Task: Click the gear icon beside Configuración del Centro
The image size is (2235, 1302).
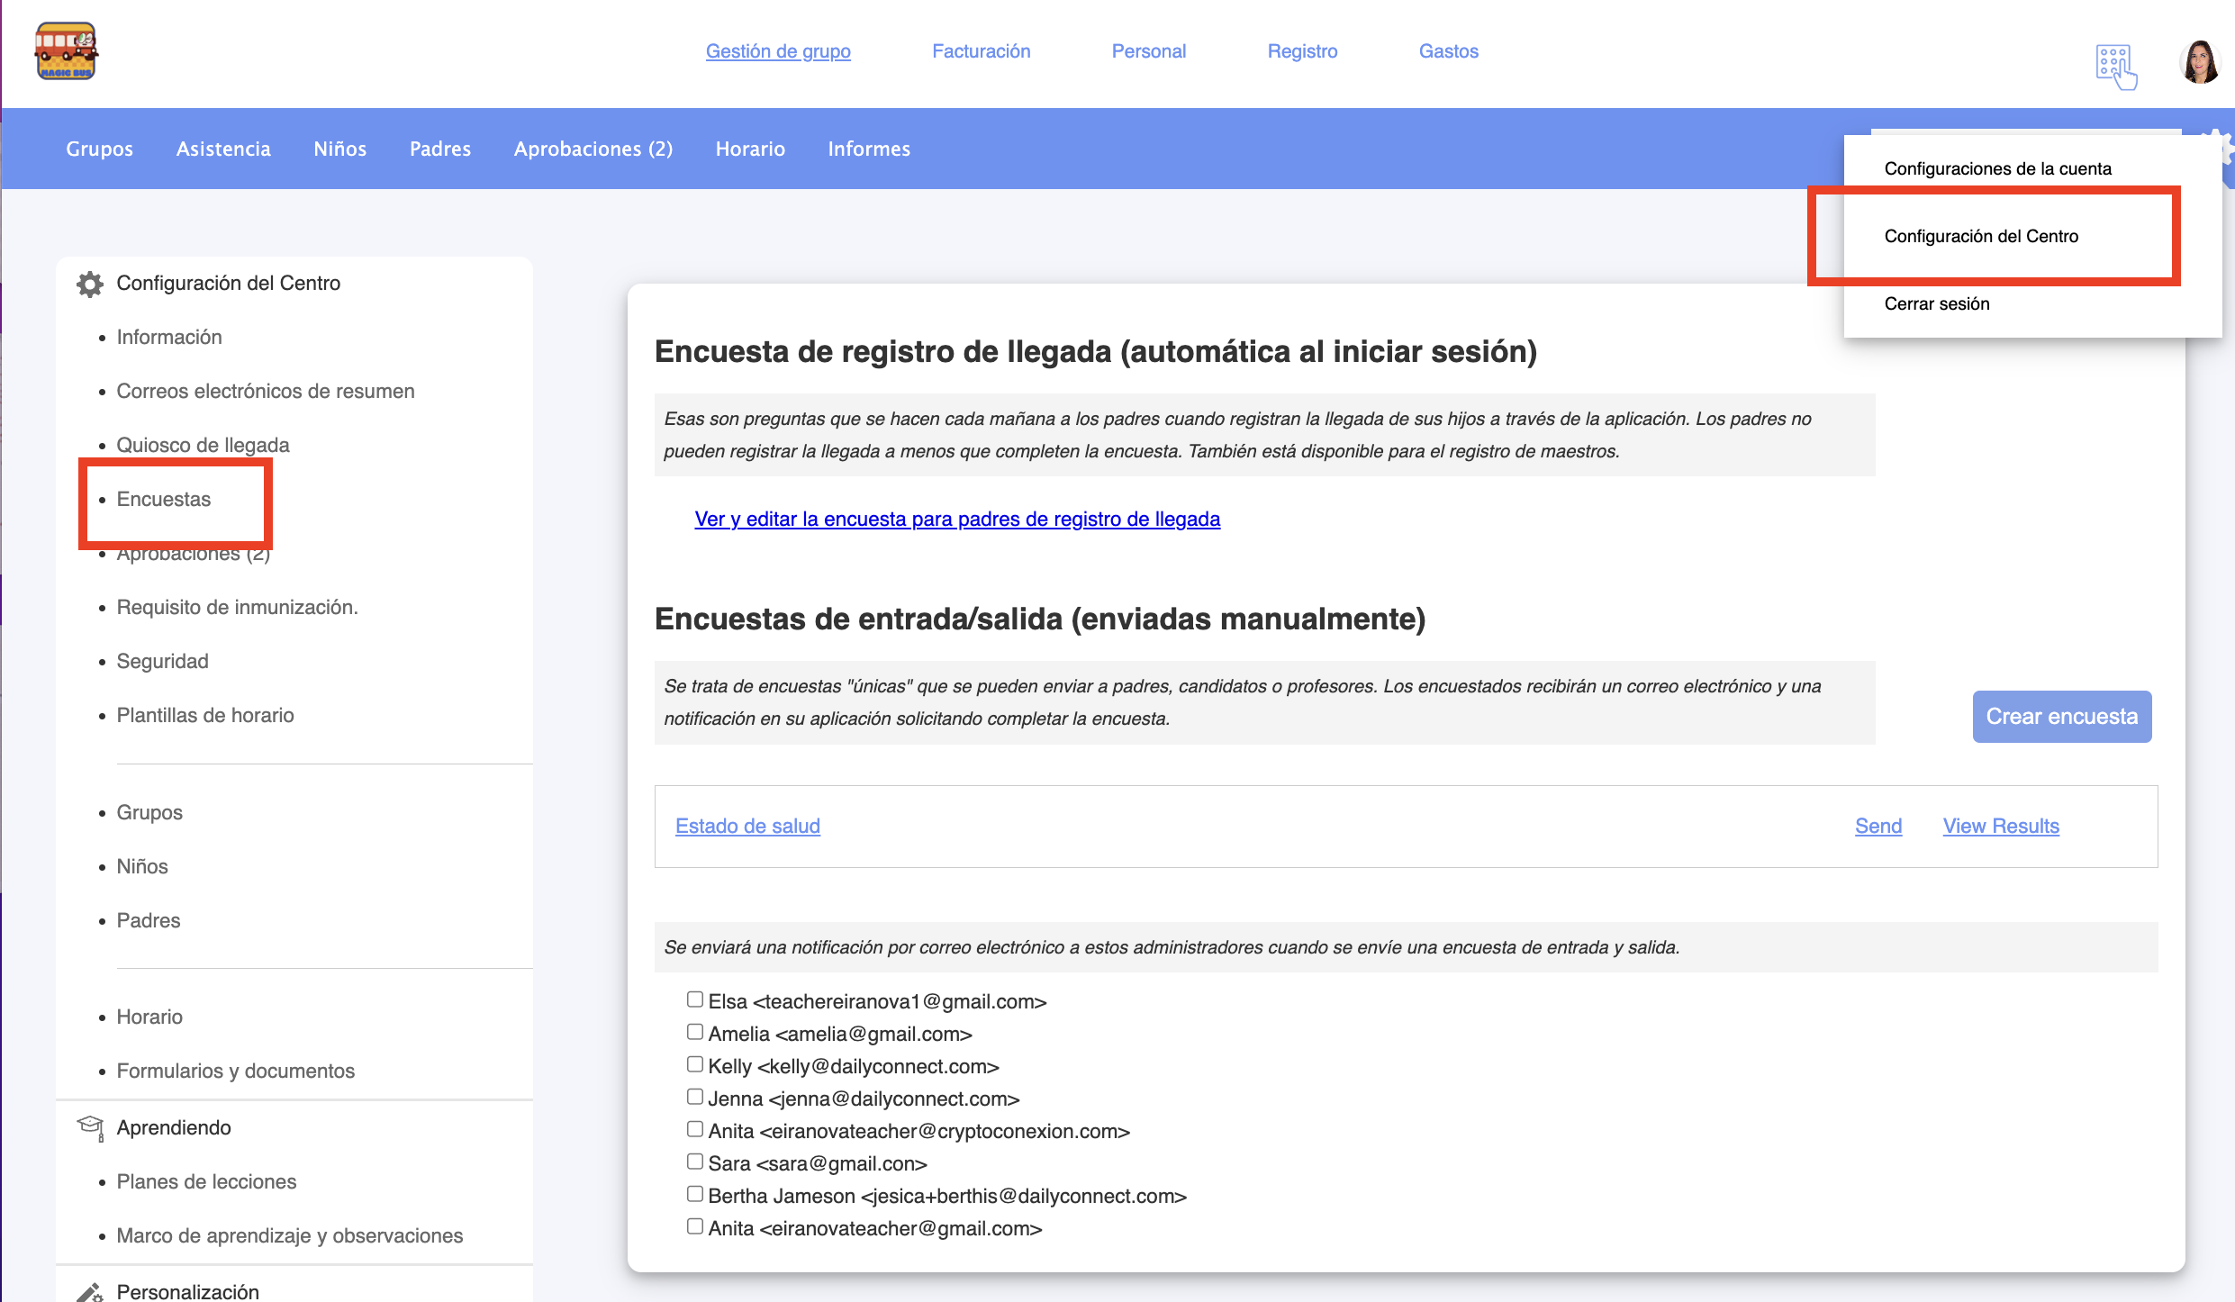Action: [89, 284]
